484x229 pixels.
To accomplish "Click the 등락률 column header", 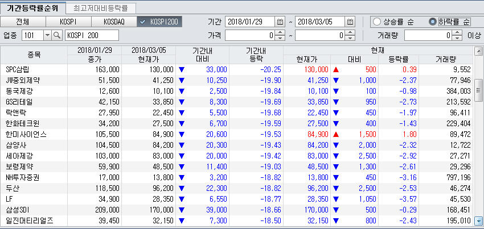I will point(399,60).
